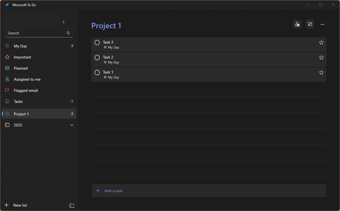
Task: Open the share list icon
Action: click(x=297, y=24)
